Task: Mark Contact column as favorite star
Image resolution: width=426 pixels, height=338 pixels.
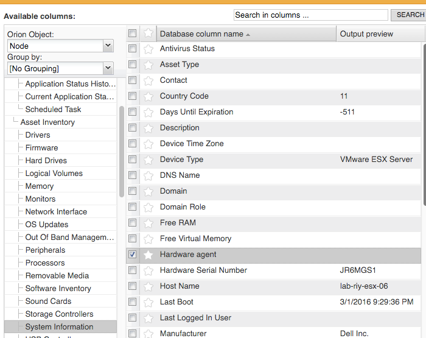Action: click(148, 80)
